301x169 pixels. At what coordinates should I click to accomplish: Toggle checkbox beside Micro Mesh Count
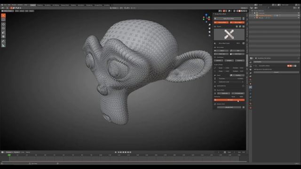click(x=244, y=43)
